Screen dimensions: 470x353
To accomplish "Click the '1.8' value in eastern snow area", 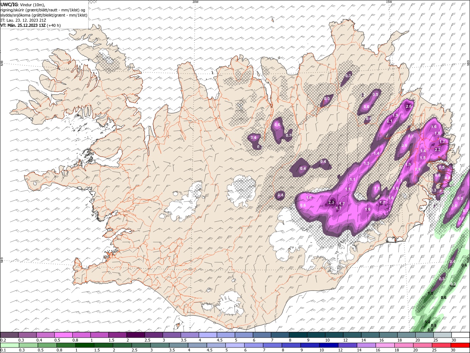I will pyautogui.click(x=437, y=133).
